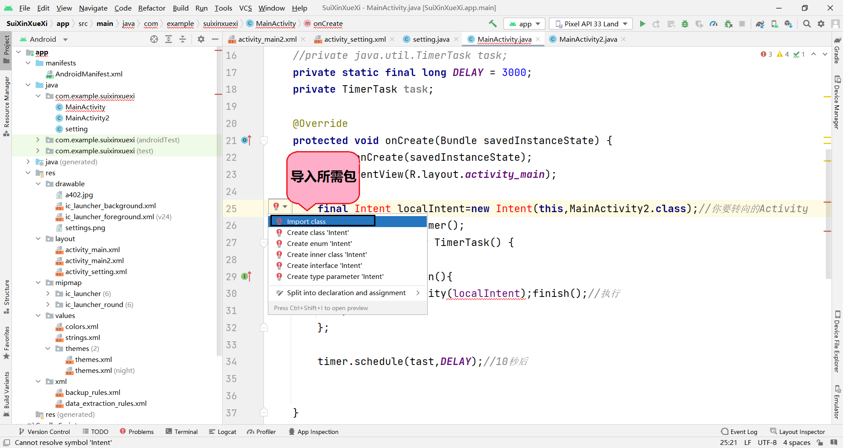Toggle code fold marker on line 21
Image resolution: width=843 pixels, height=448 pixels.
tap(264, 141)
